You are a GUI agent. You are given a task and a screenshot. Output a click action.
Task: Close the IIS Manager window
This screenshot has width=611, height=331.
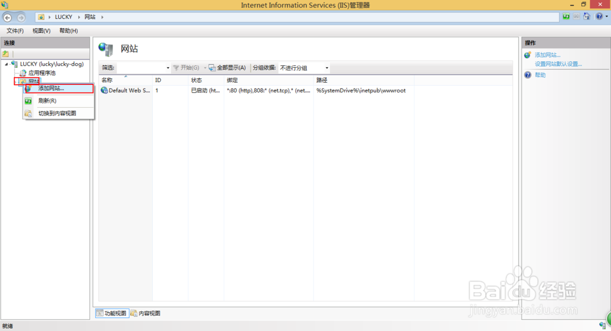pyautogui.click(x=600, y=4)
